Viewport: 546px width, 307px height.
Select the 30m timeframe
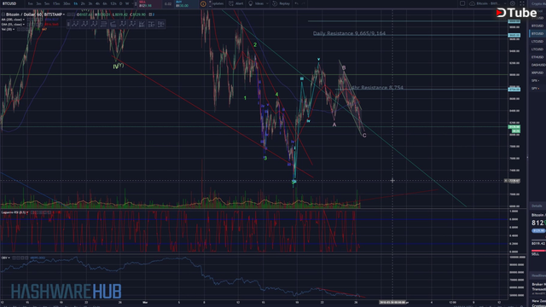click(x=67, y=3)
